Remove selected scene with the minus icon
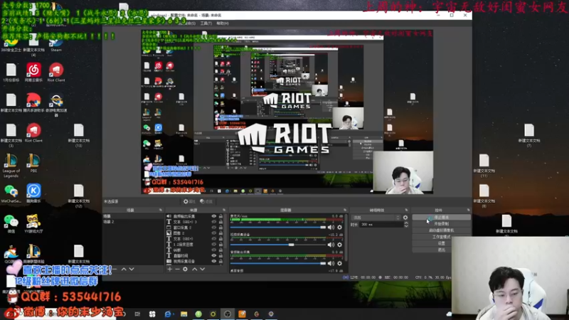Screen dimensions: 569x320 pos(115,270)
